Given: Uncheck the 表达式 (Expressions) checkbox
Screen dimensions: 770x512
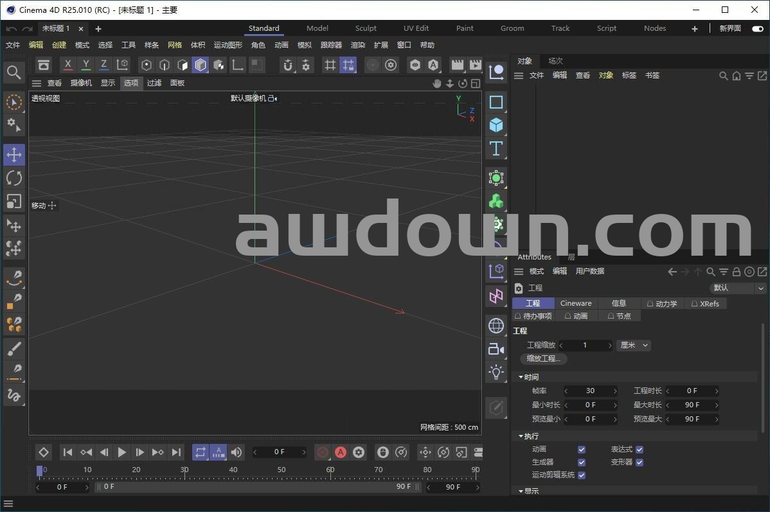Looking at the screenshot, I should [x=640, y=450].
